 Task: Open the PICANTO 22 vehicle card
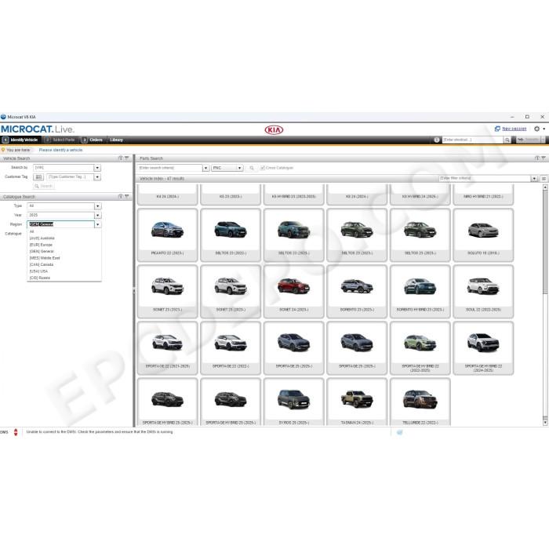point(167,235)
